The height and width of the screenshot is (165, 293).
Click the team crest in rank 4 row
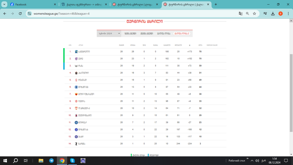pos(76,73)
